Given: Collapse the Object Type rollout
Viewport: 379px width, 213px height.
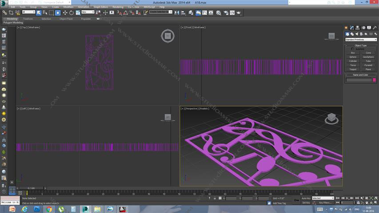Looking at the screenshot, I should [361, 45].
